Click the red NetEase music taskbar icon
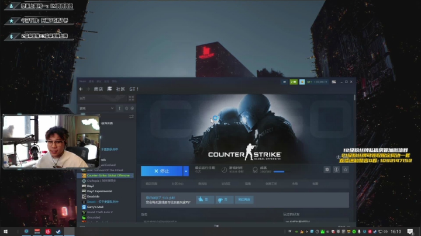Screen dimensions: 421x236 (48, 231)
